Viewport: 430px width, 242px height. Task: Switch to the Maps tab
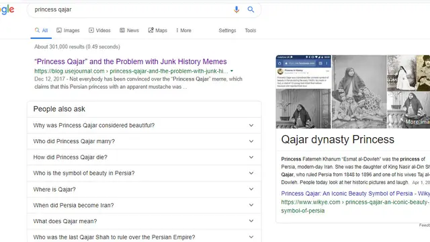(x=158, y=30)
